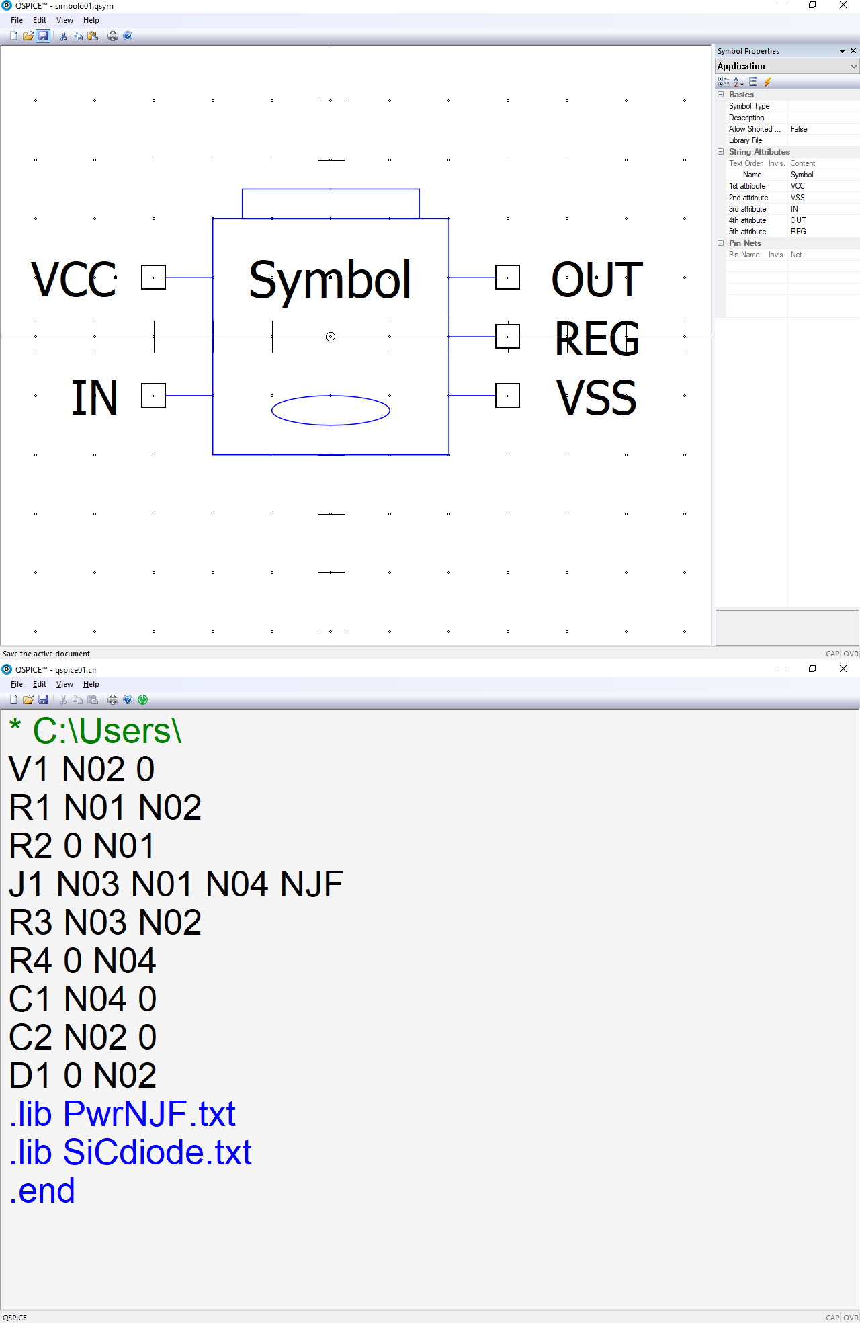Image resolution: width=860 pixels, height=1323 pixels.
Task: Open Symbol Properties panel options arrow
Action: (x=842, y=51)
